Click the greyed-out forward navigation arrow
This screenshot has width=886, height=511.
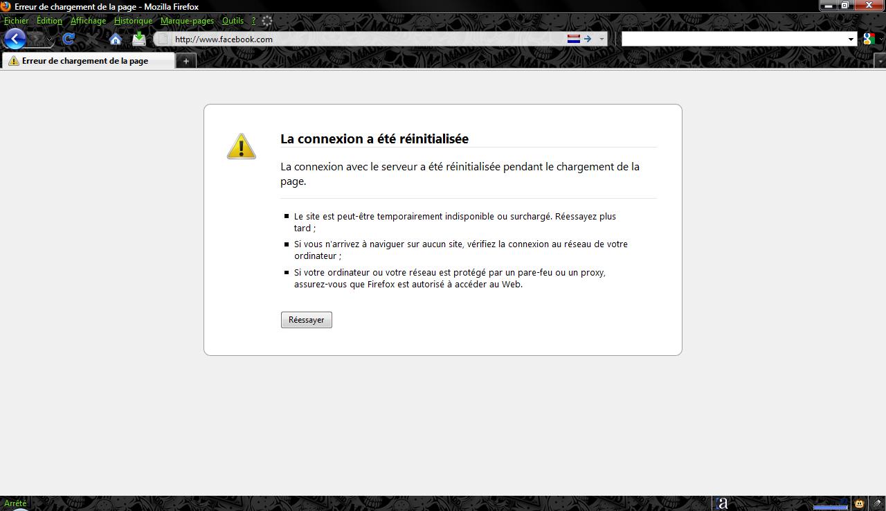click(37, 39)
